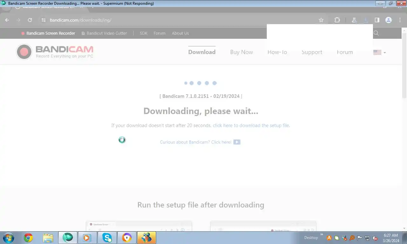Open site information icon beside the URL

pos(44,20)
